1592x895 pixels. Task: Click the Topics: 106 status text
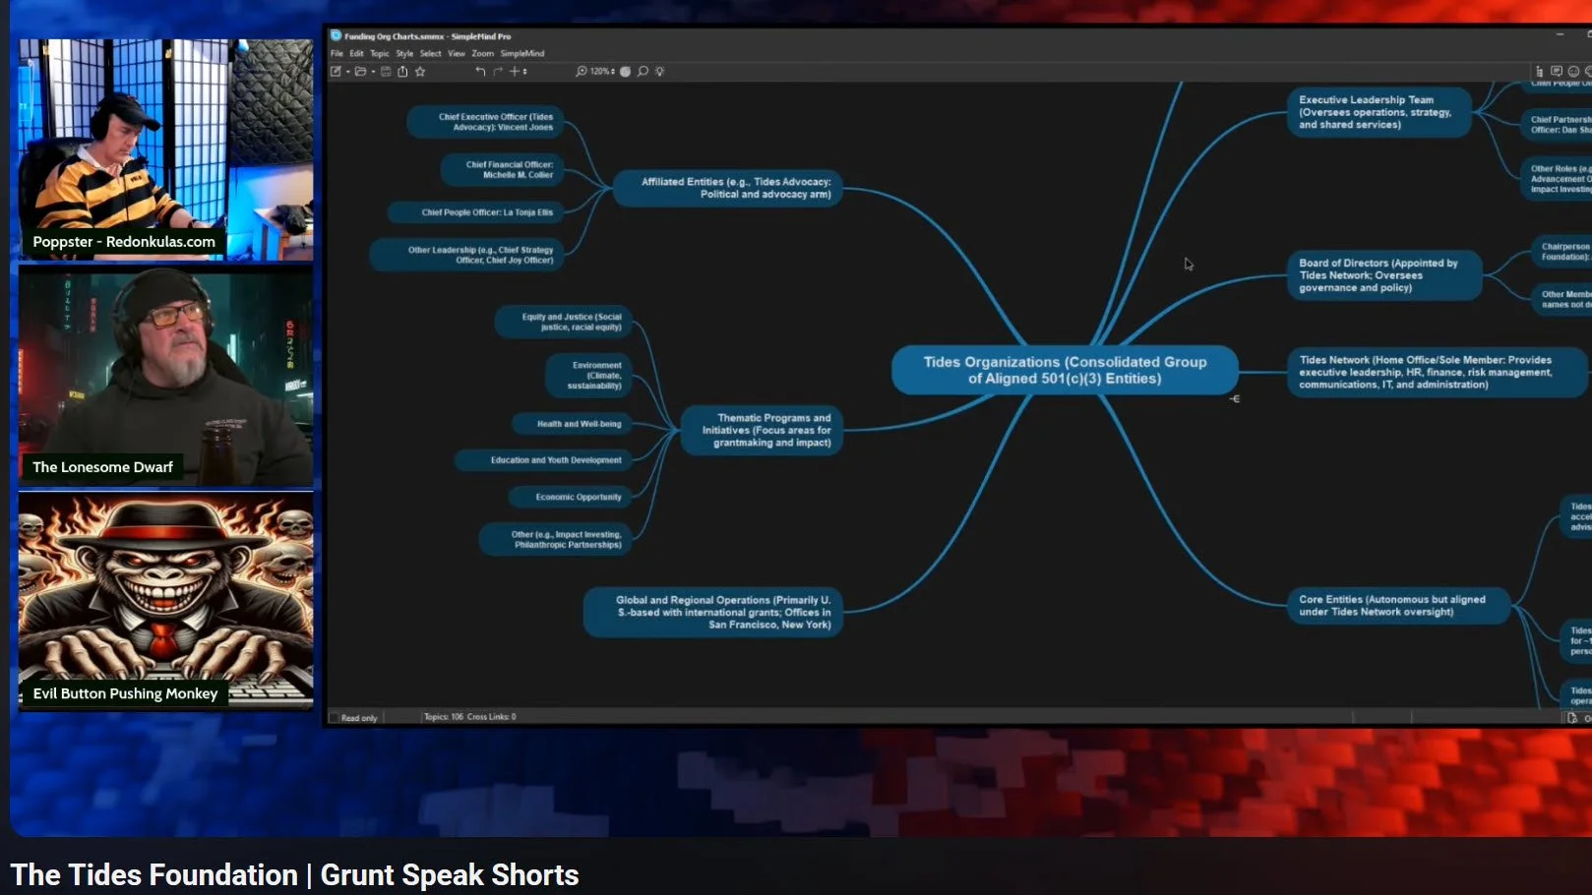point(443,717)
